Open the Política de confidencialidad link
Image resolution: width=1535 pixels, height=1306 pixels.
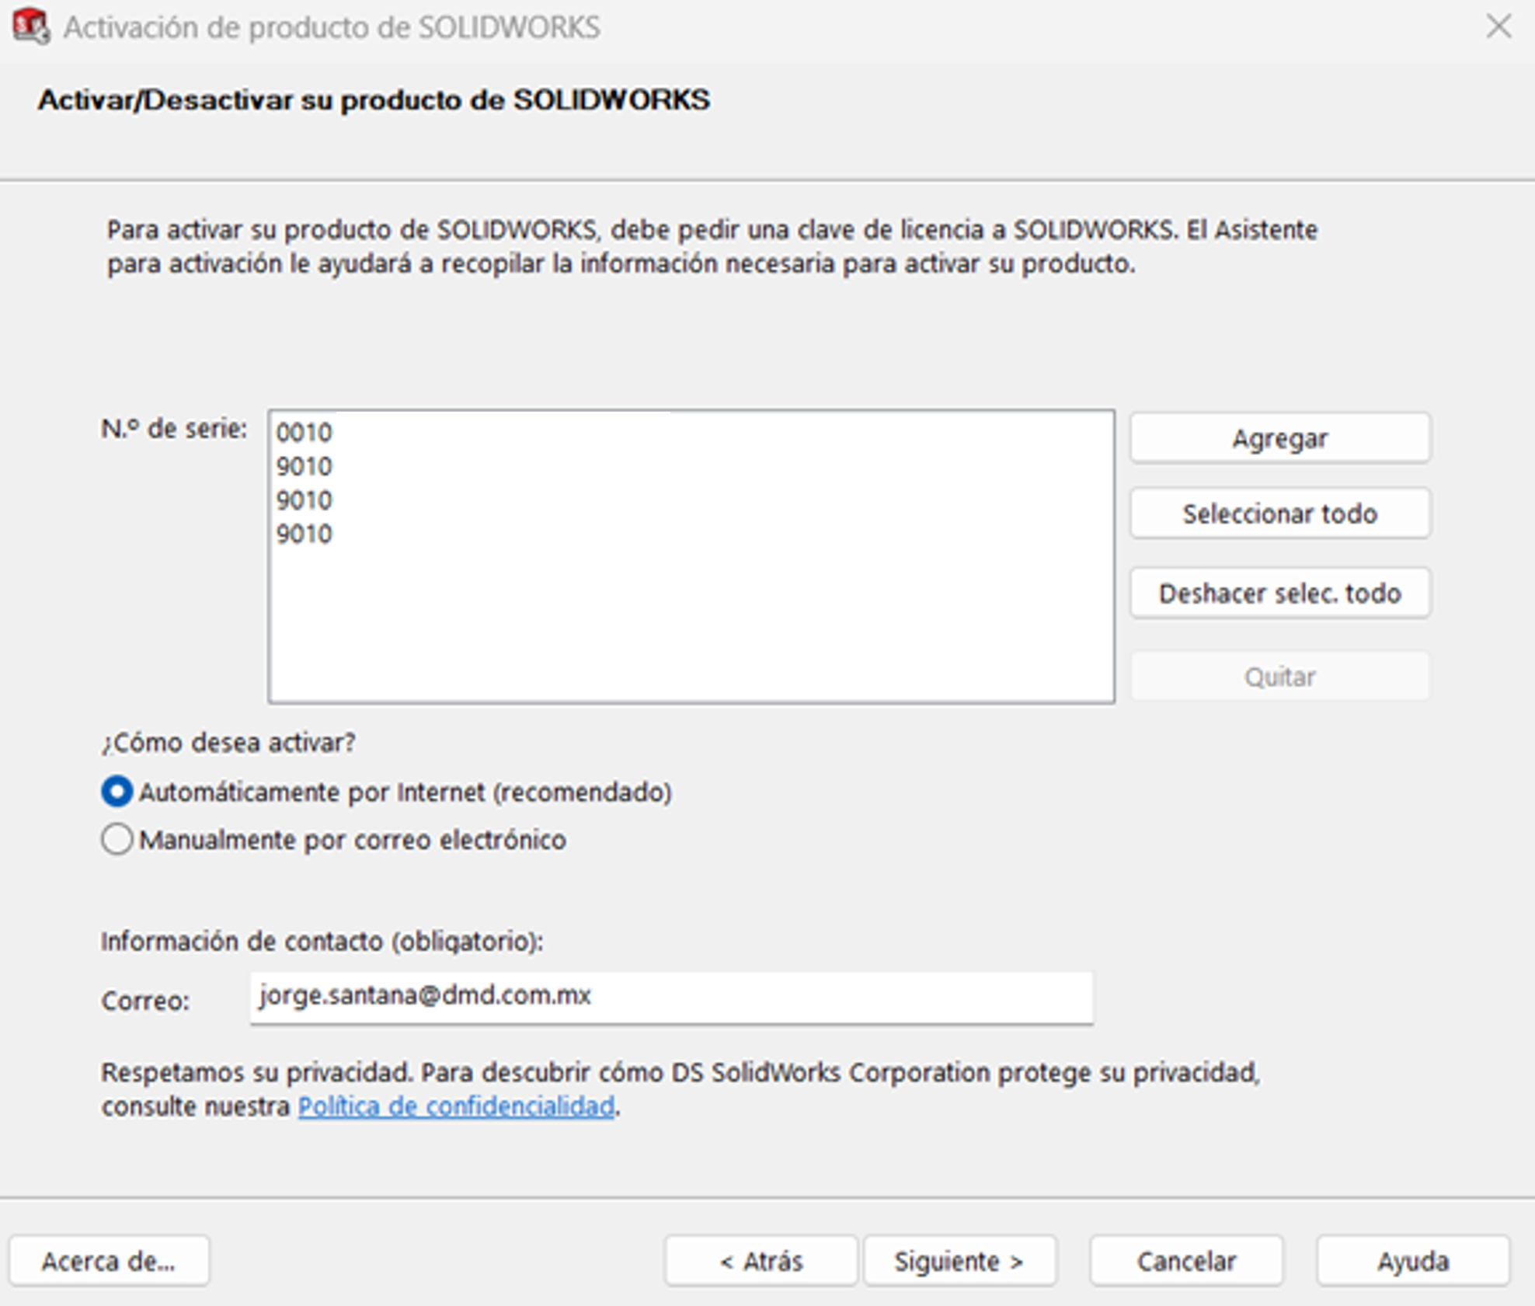457,1106
